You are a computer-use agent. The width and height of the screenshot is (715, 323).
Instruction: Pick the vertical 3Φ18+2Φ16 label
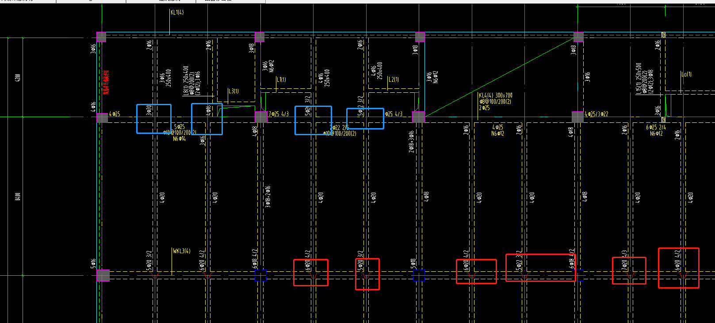[268, 196]
